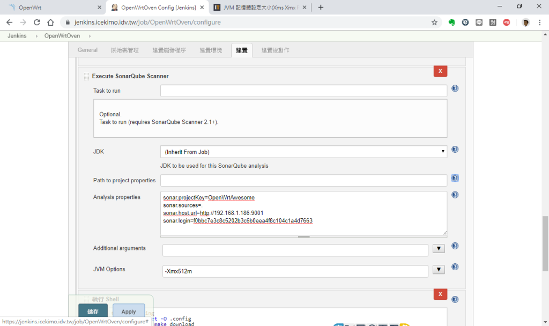Go forward with browser forward arrow
Image resolution: width=549 pixels, height=326 pixels.
pos(23,23)
